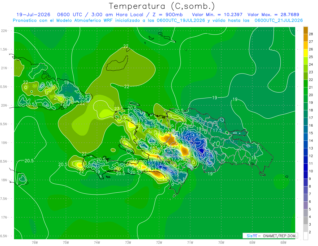
Task: Click the legend value 27
Action: [311, 42]
